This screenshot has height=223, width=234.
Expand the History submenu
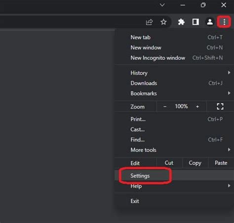tap(174, 73)
